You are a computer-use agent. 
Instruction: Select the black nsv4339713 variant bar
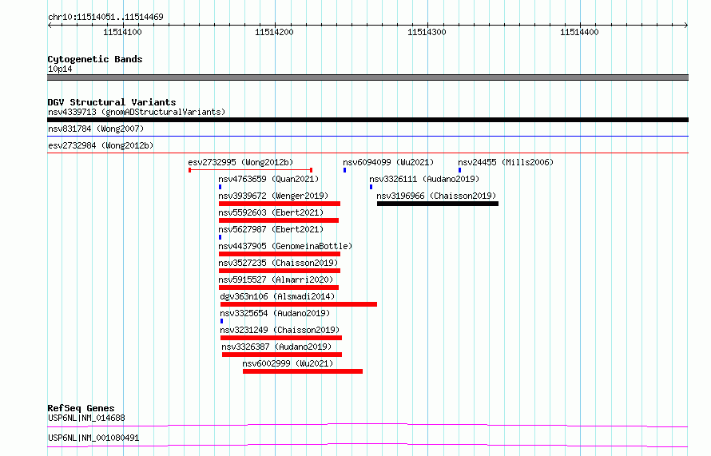[x=367, y=120]
